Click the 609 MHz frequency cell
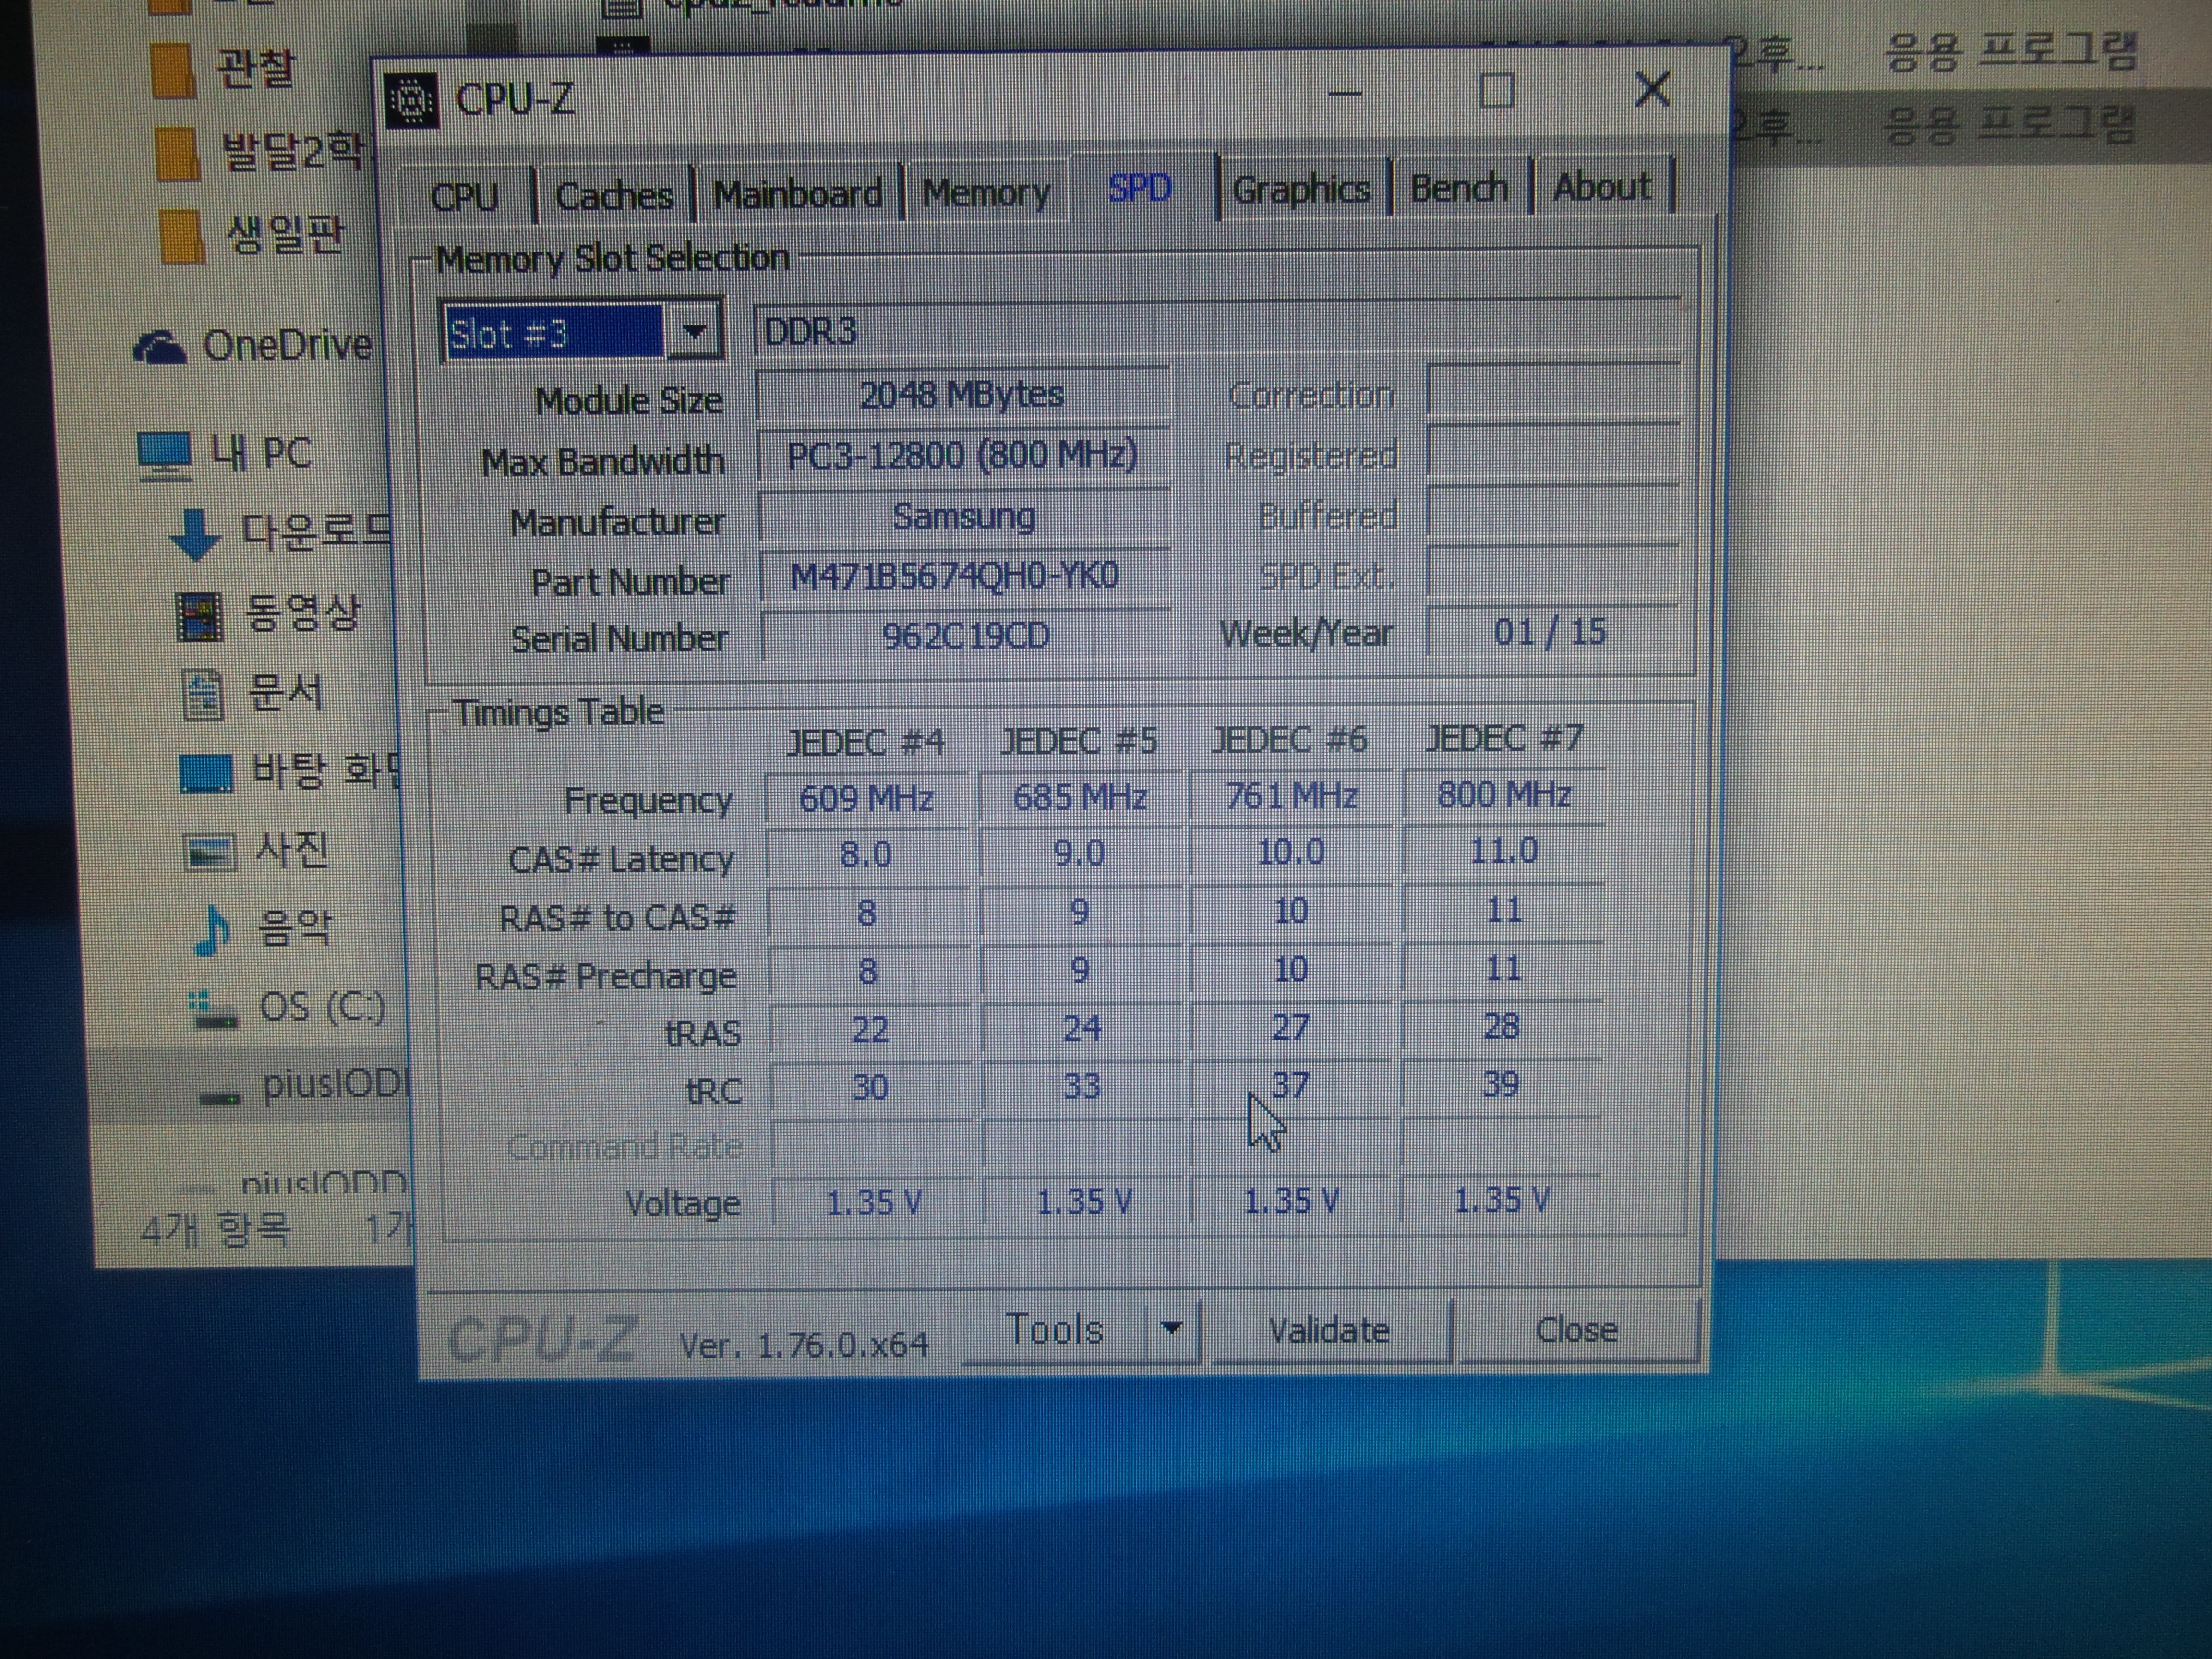Screen dimensions: 2212x1659 (x=866, y=799)
